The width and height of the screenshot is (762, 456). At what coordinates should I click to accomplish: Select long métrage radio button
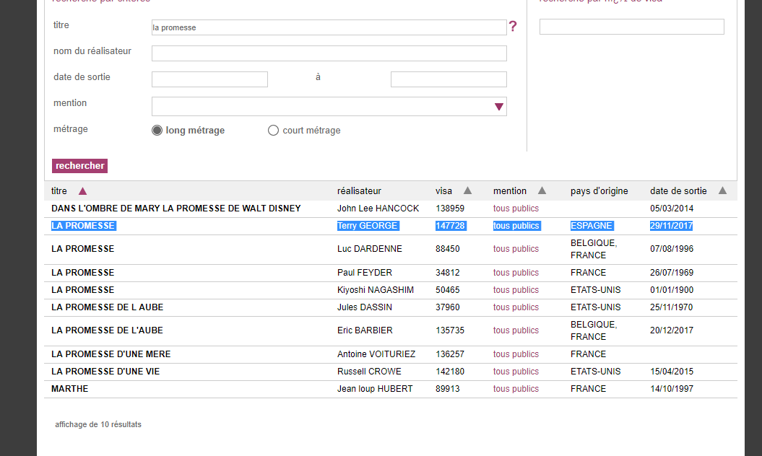click(157, 130)
